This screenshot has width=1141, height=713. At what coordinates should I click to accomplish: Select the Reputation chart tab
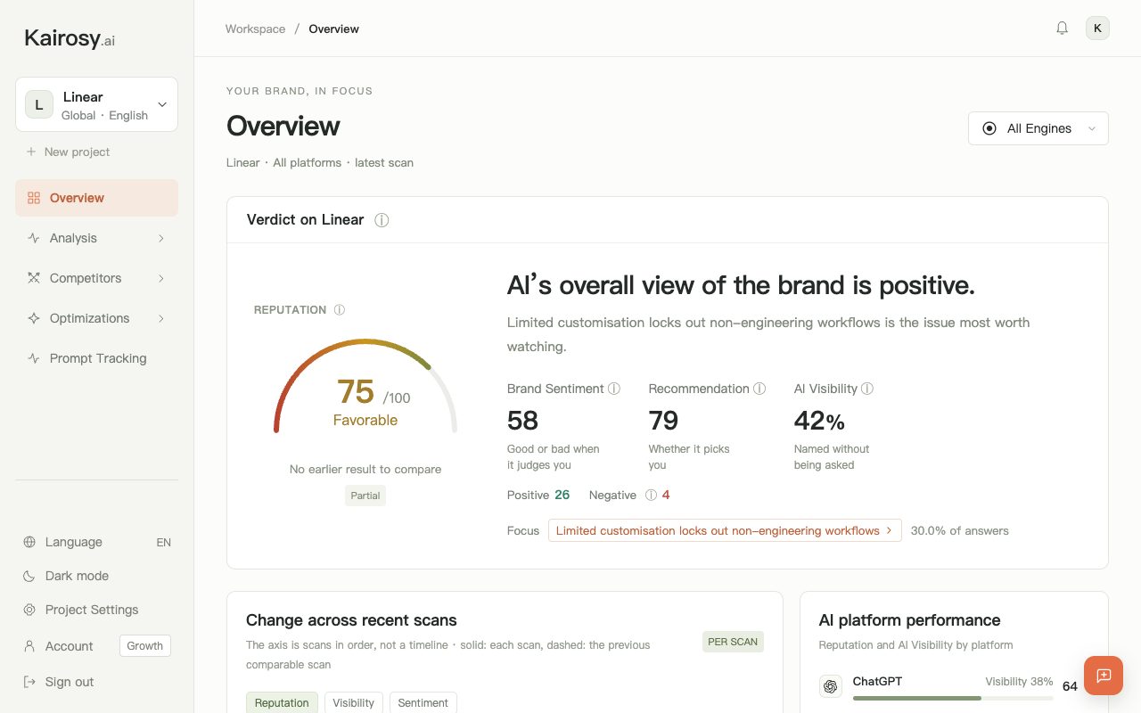282,702
